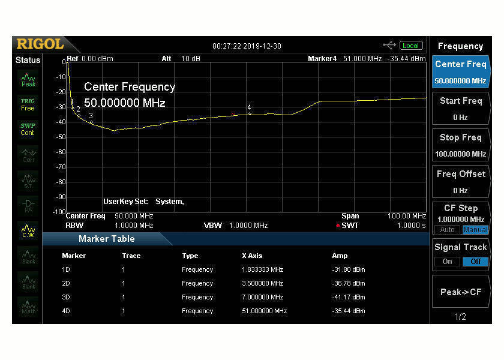The height and width of the screenshot is (360, 504).
Task: Click the RIGOL logo
Action: point(41,44)
